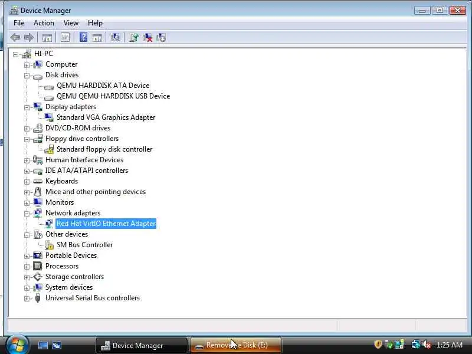Collapse the Other devices category
472x354 pixels.
coord(27,235)
